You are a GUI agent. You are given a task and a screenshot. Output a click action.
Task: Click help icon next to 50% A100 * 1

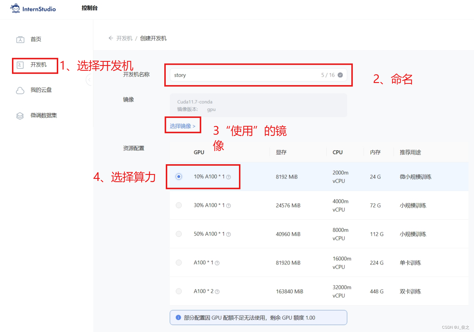pos(228,234)
